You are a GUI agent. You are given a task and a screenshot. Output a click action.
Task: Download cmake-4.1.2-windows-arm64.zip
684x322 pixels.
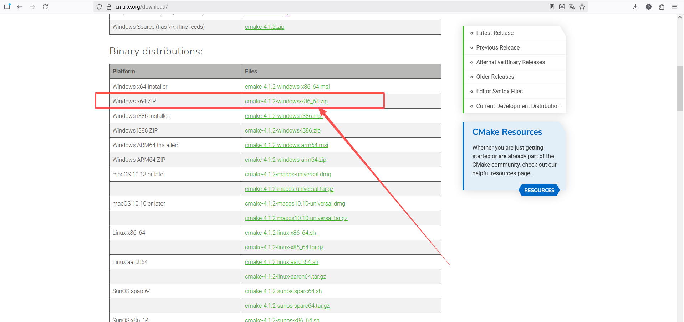click(286, 160)
